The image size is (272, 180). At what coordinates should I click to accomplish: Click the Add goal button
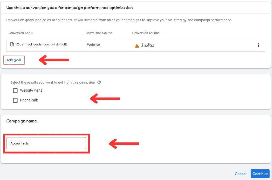[x=14, y=60]
